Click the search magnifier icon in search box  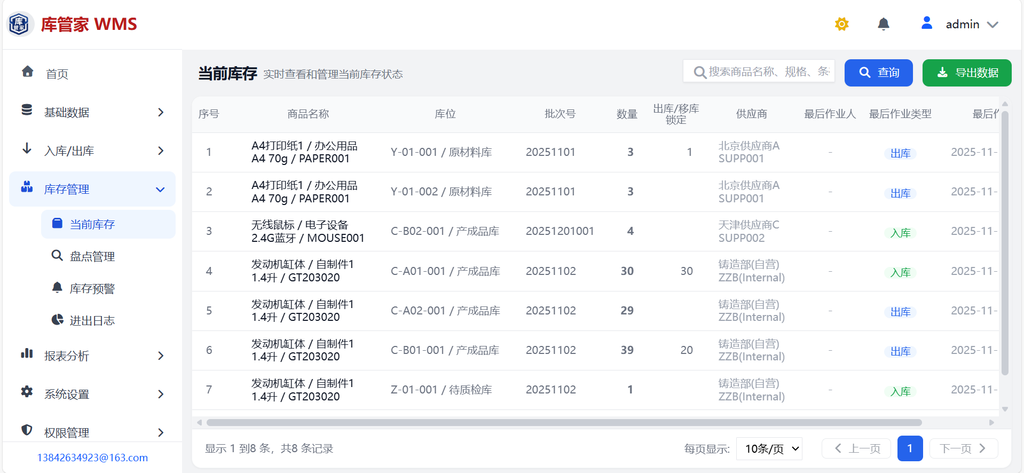pos(700,72)
